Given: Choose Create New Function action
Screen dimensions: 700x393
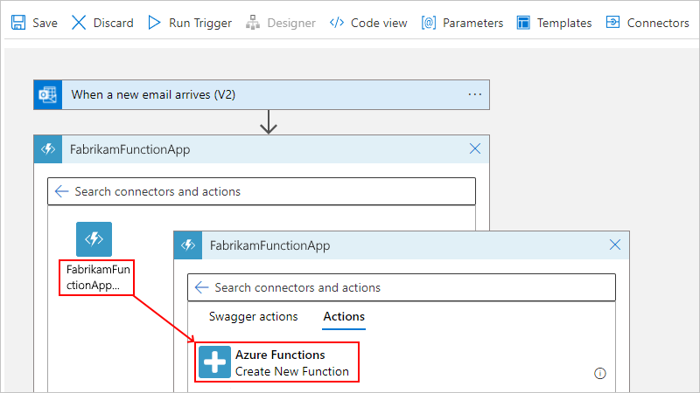Looking at the screenshot, I should point(277,363).
